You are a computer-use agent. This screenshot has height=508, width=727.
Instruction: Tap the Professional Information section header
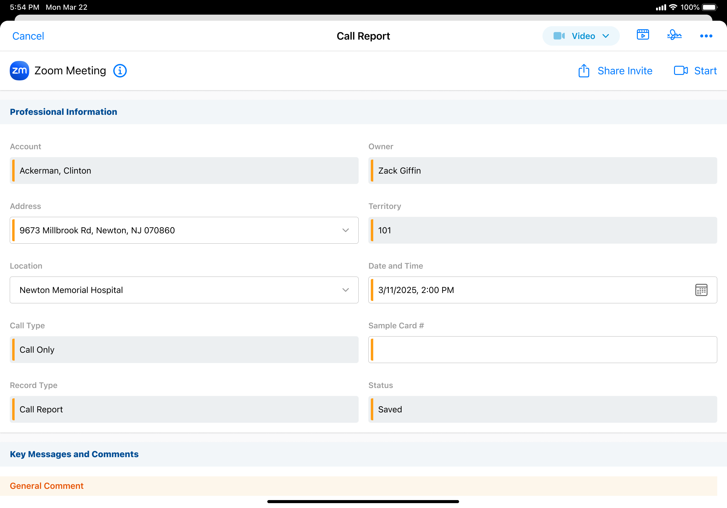pos(63,112)
